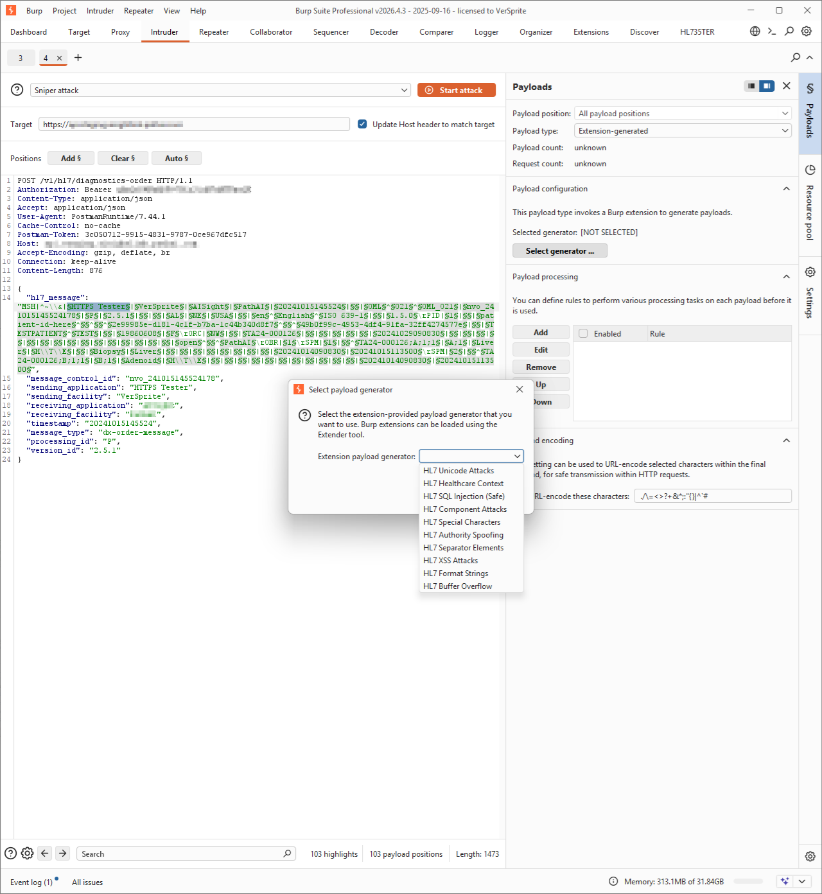Image resolution: width=822 pixels, height=894 pixels.
Task: Choose HL7 XSS Attacks from list
Action: pos(471,561)
